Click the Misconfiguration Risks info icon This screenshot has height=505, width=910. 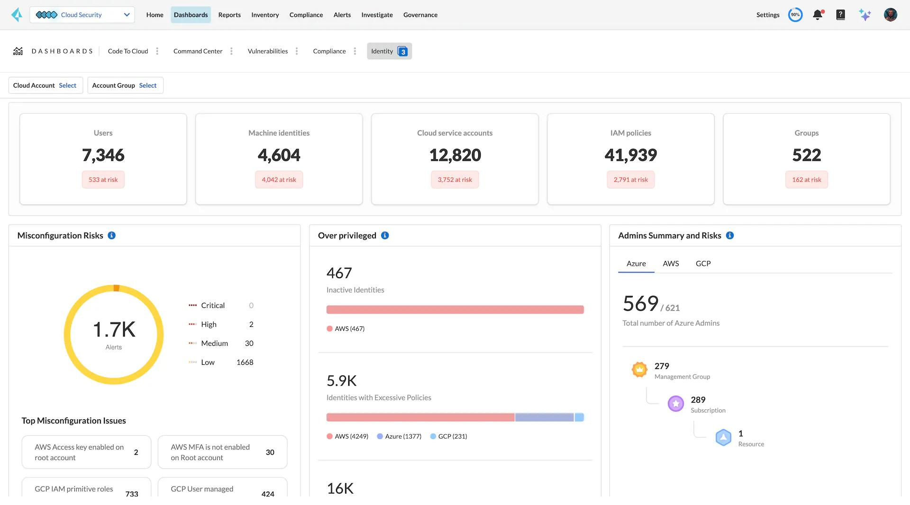click(x=112, y=235)
